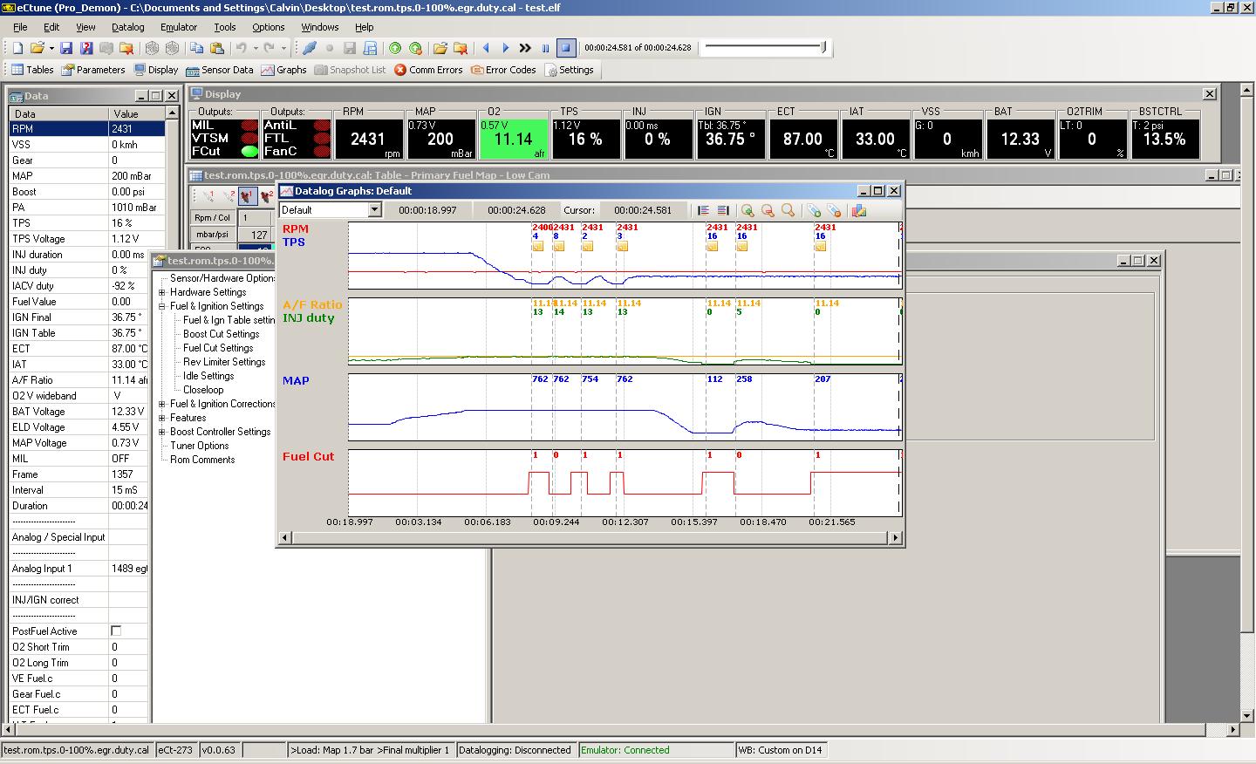Screen dimensions: 1256x764
Task: Pause the datalog playback
Action: pyautogui.click(x=546, y=48)
